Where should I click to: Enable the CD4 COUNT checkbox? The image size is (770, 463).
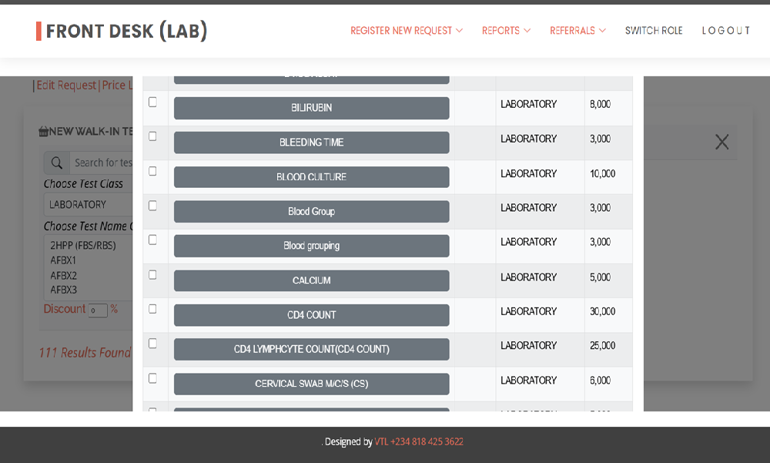(x=152, y=309)
